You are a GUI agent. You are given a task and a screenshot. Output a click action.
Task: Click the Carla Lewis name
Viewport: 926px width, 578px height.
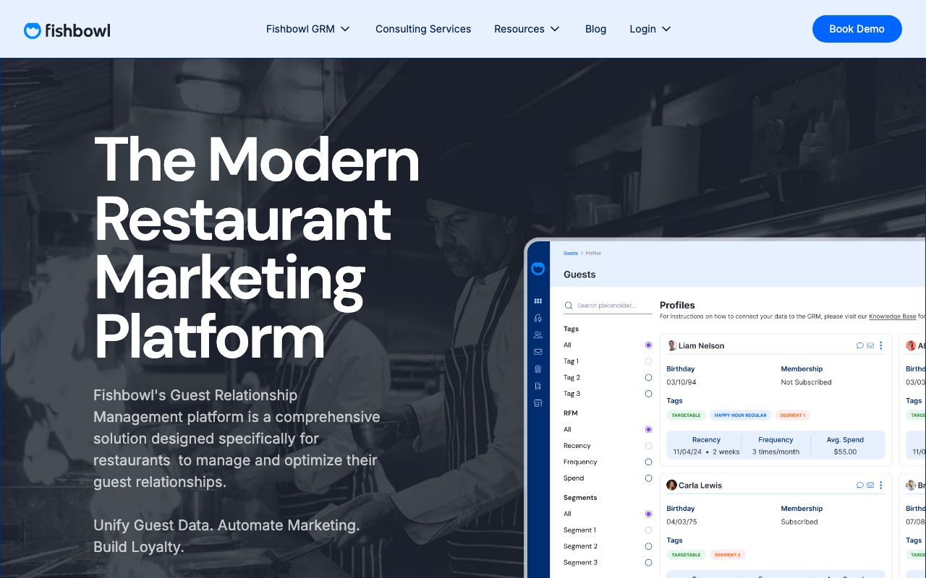coord(700,486)
